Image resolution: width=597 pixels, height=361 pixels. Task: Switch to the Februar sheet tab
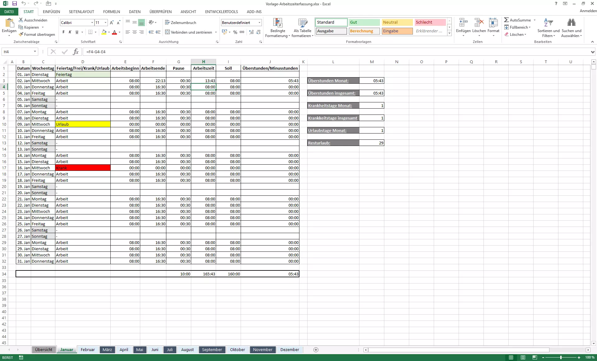(x=88, y=349)
